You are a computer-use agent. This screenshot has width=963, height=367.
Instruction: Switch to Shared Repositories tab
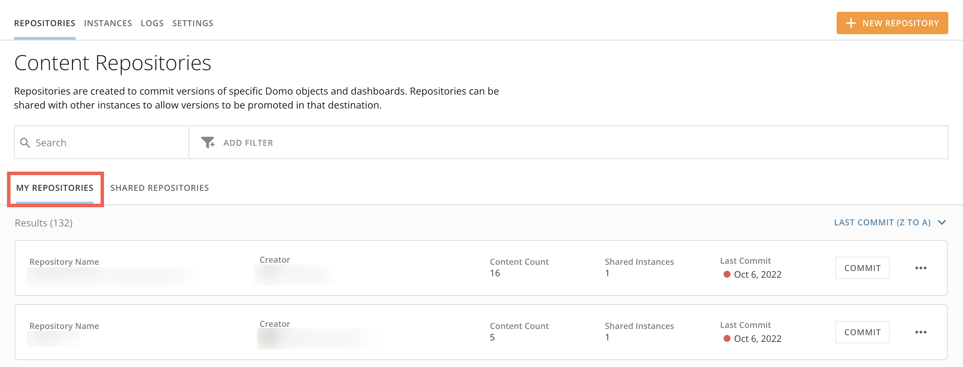(159, 188)
